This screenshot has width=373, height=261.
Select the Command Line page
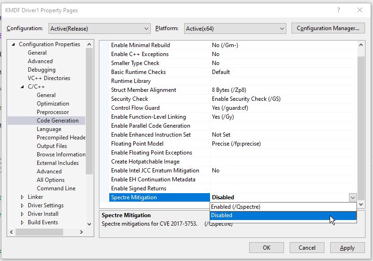click(x=56, y=188)
